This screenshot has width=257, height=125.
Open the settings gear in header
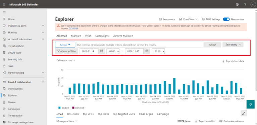click(x=237, y=4)
